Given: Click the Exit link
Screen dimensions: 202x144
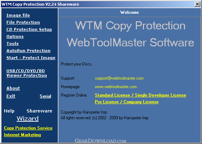Looking at the screenshot, I should pyautogui.click(x=11, y=96).
